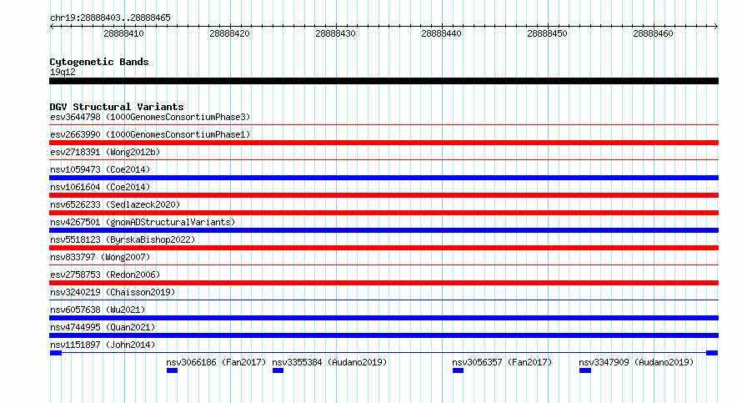The height and width of the screenshot is (403, 742).
Task: Click the ruler's left arrowhead
Action: 52,27
